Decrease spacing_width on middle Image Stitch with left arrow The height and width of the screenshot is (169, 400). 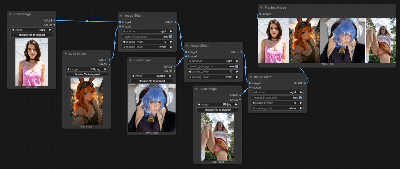(x=190, y=72)
